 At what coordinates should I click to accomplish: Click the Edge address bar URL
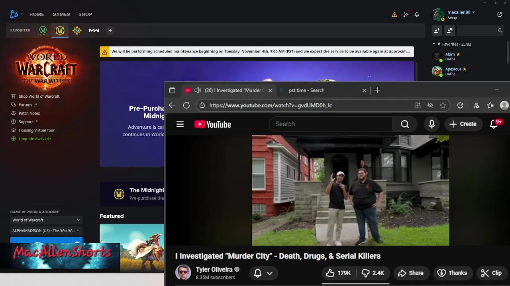(x=271, y=105)
